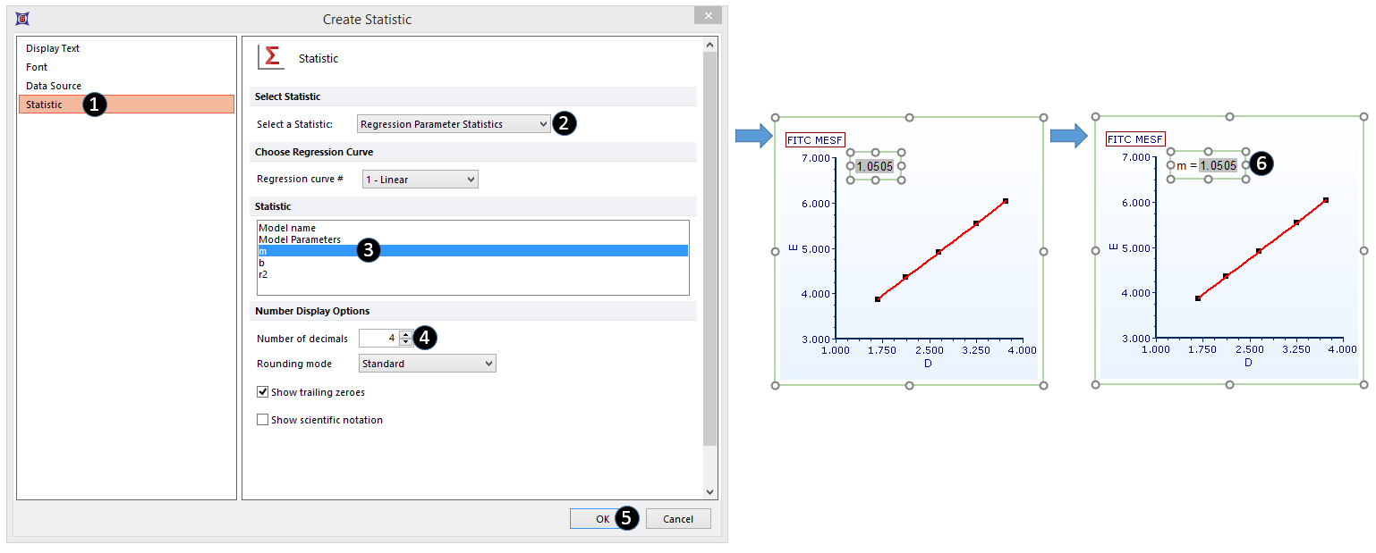Close the Create Statistic dialog
This screenshot has height=553, width=1376.
tap(708, 16)
